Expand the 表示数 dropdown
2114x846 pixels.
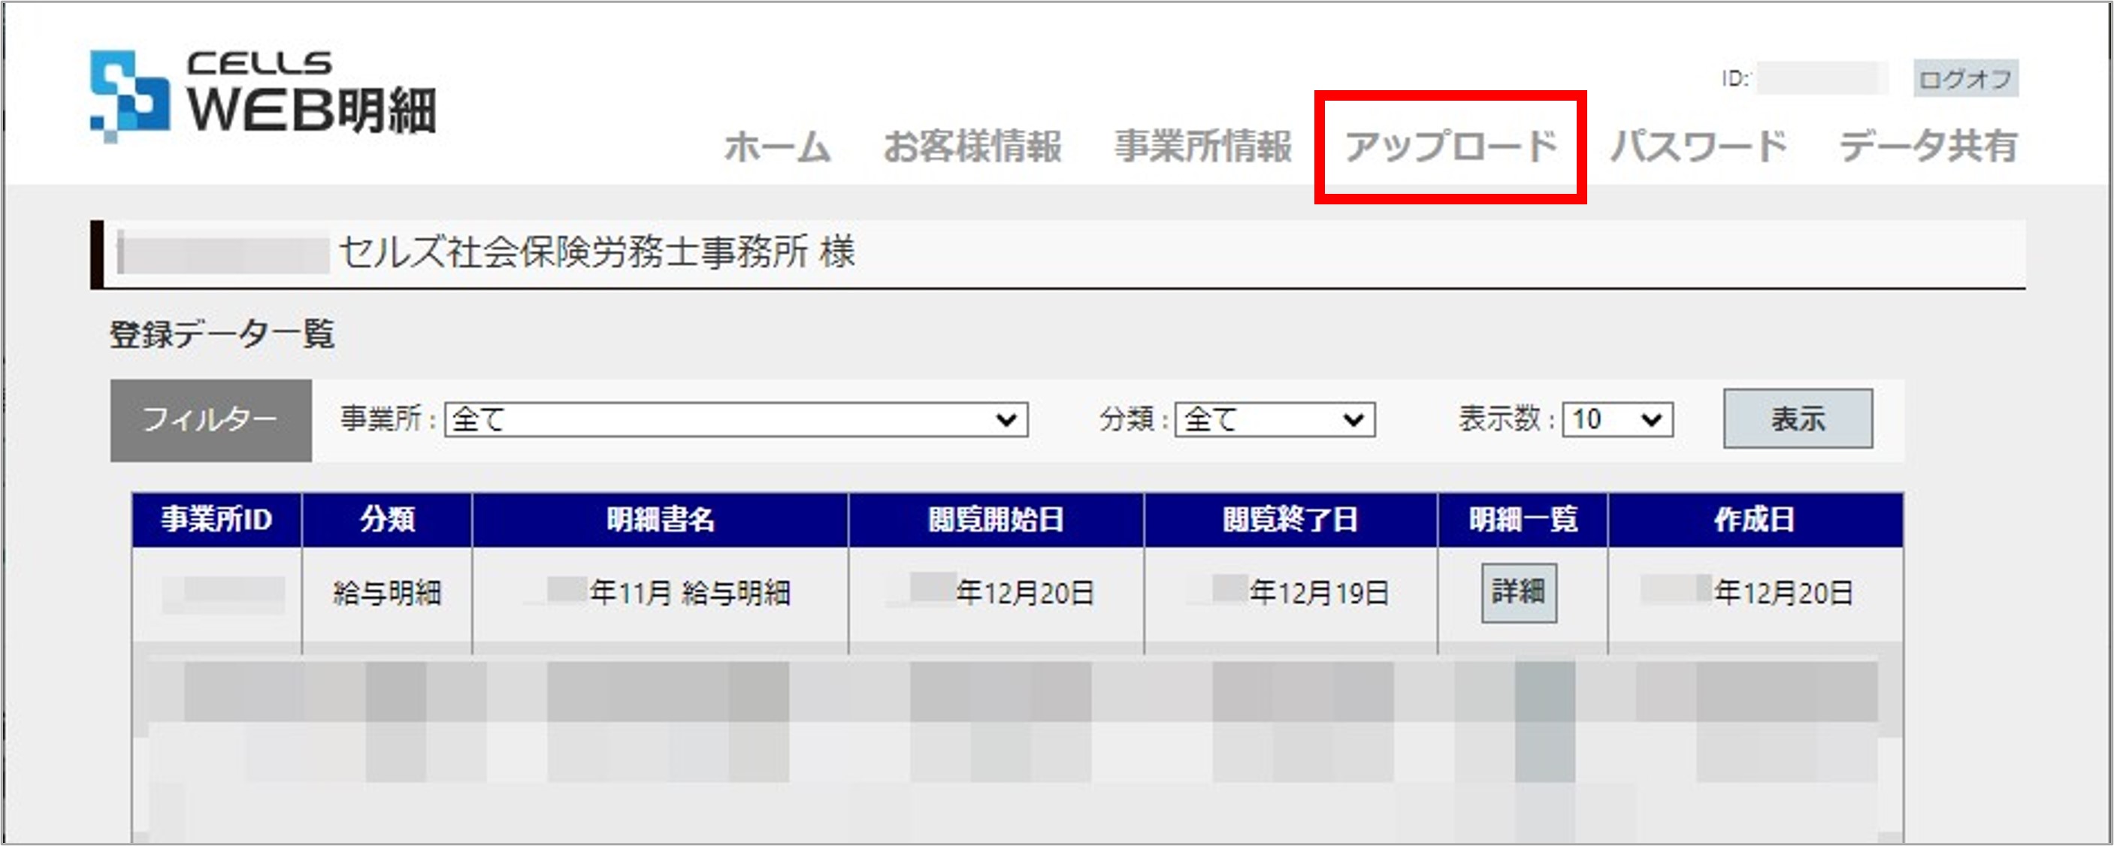[1617, 419]
